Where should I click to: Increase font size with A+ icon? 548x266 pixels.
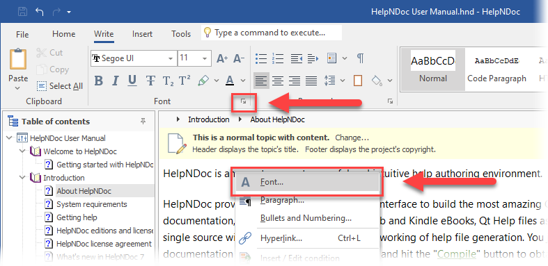point(222,58)
